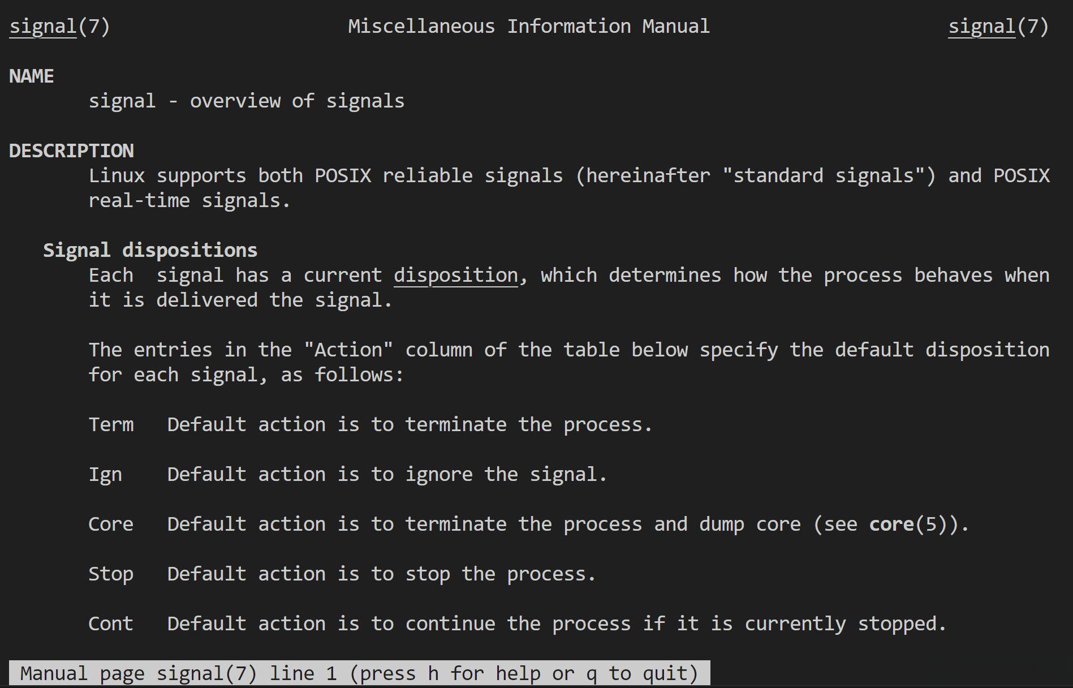The height and width of the screenshot is (688, 1073).
Task: Click the "Cont" action label
Action: pyautogui.click(x=111, y=624)
